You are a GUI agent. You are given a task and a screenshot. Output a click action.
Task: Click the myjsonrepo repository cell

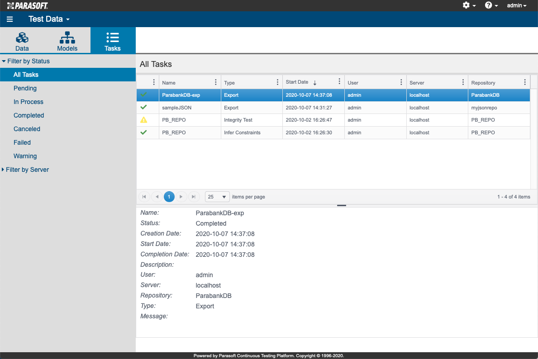pos(499,108)
